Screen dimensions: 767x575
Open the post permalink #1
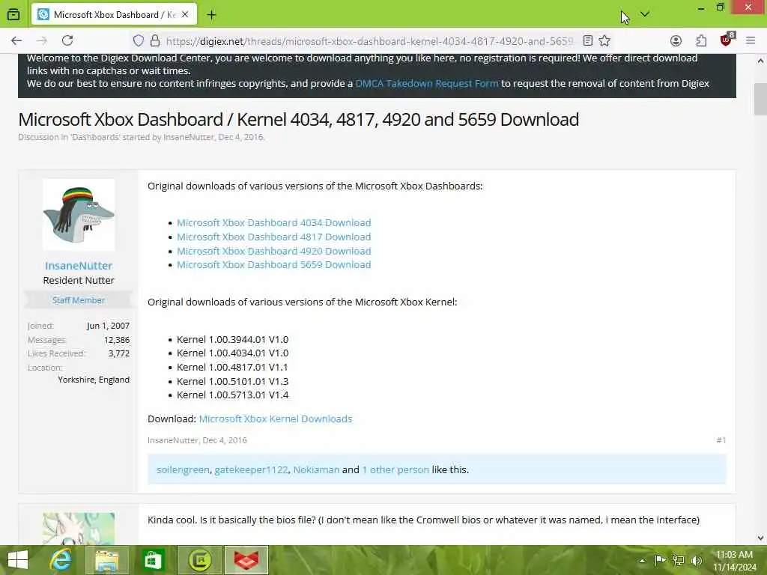[721, 440]
